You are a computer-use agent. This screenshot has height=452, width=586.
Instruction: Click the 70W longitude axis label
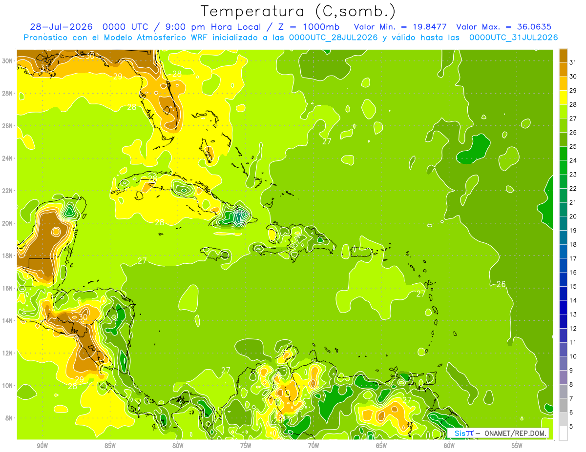coord(314,445)
